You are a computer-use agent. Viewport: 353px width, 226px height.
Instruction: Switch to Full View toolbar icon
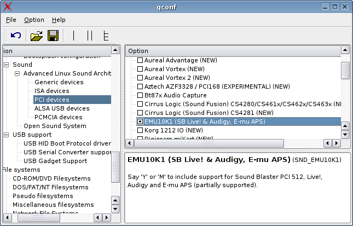[x=106, y=36]
